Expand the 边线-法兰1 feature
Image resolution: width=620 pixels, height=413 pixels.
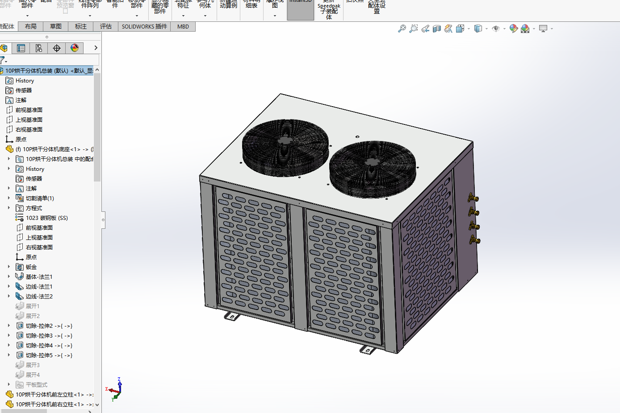(8, 286)
